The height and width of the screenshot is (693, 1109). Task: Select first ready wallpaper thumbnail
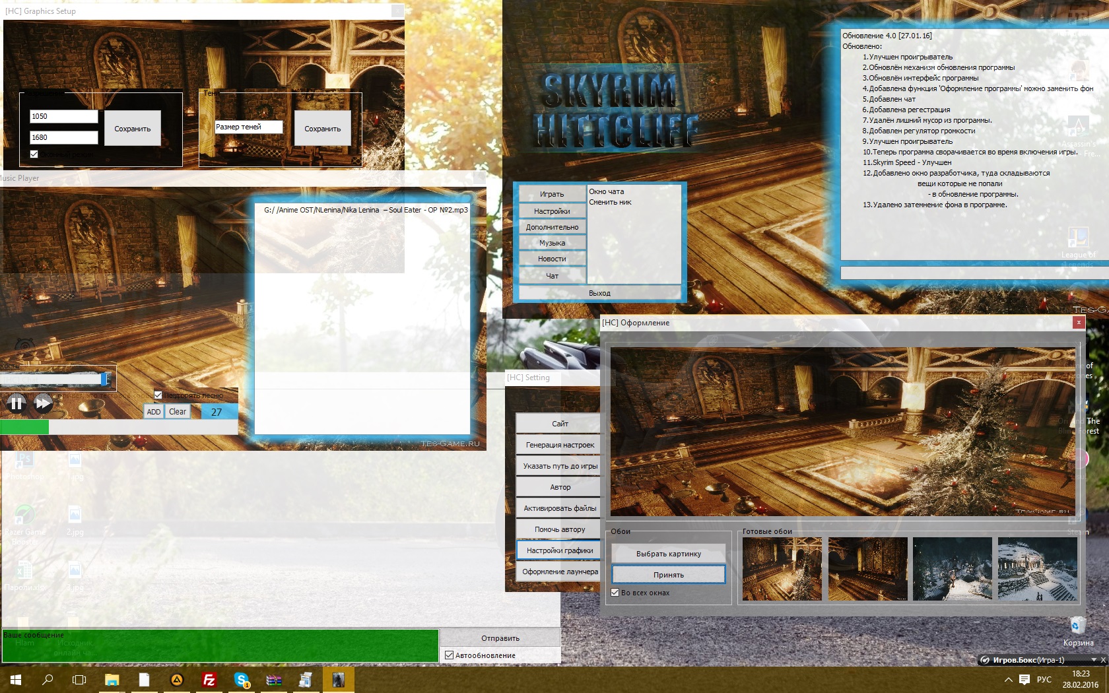(782, 569)
